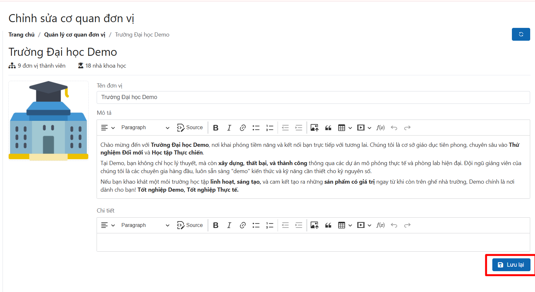Open Quản lý cơ quan đơn vị breadcrumb

[74, 35]
